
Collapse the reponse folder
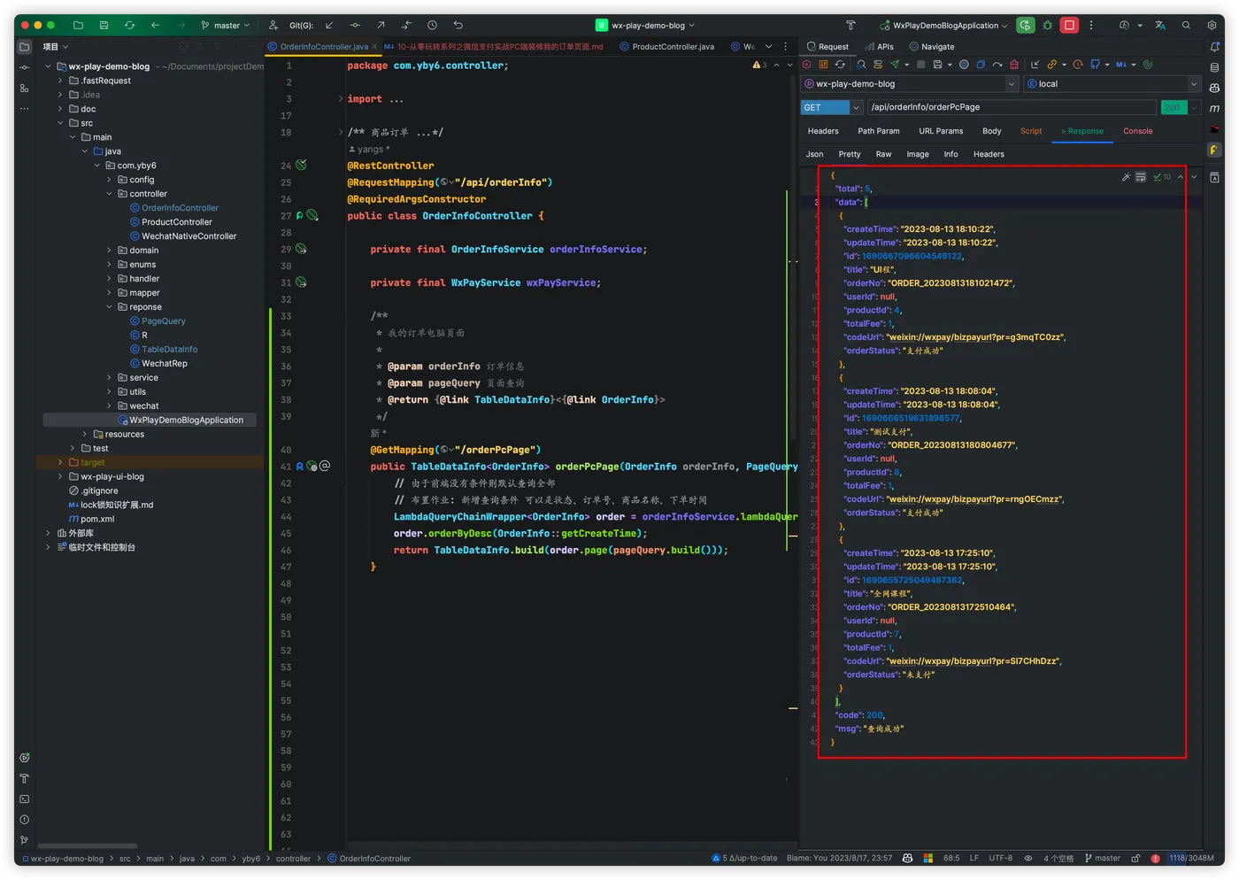click(110, 307)
